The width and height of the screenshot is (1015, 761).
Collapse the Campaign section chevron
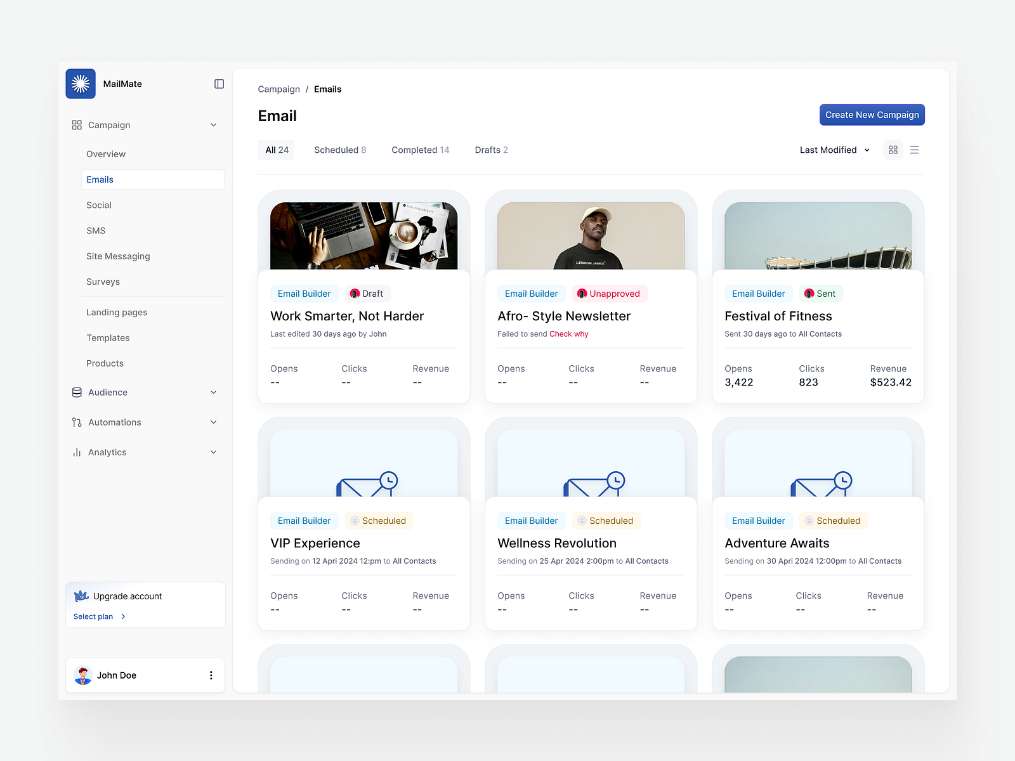(214, 125)
